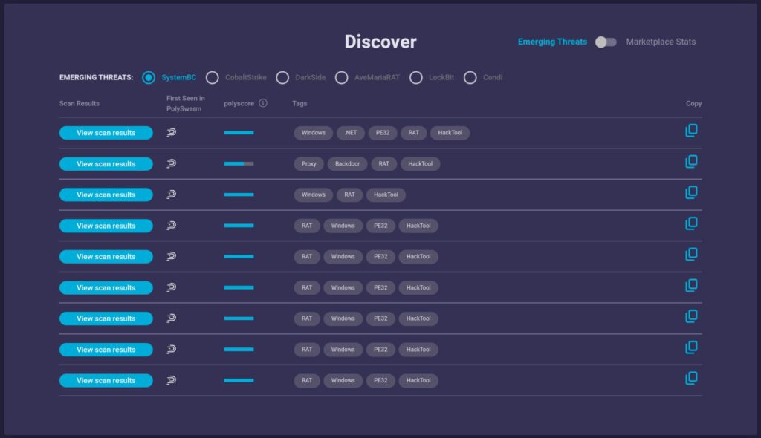View scan results for the first row
The height and width of the screenshot is (438, 761).
(x=106, y=133)
